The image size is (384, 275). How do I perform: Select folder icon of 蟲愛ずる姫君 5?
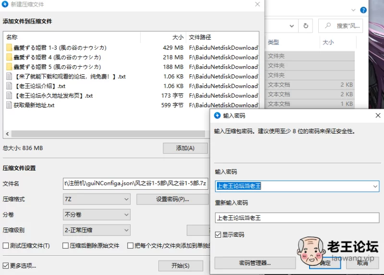tap(9, 67)
